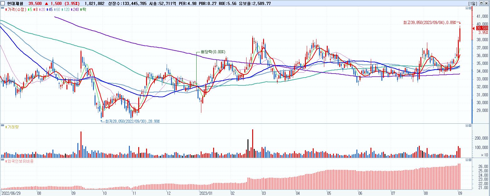Select the 60-day moving average legend
This screenshot has height=196, width=490.
(57, 10)
